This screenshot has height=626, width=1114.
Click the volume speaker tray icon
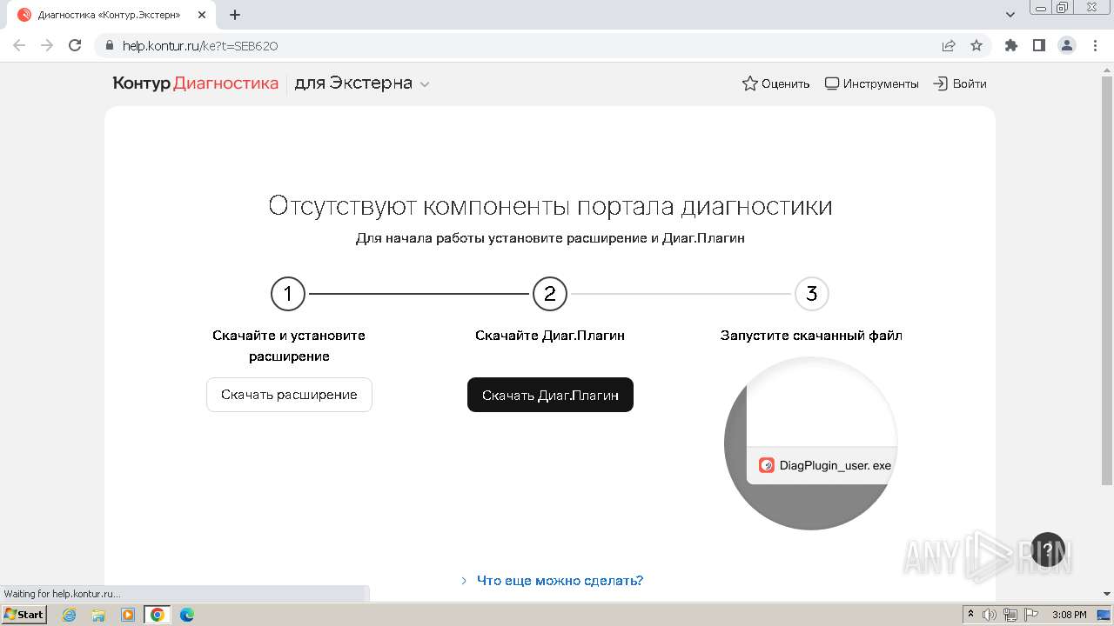pos(990,615)
